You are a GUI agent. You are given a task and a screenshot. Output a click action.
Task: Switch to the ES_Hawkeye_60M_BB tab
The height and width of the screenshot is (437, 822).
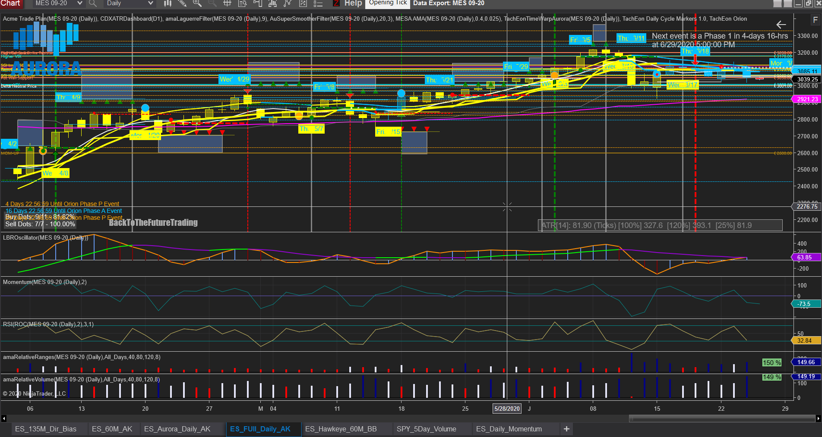click(x=341, y=429)
